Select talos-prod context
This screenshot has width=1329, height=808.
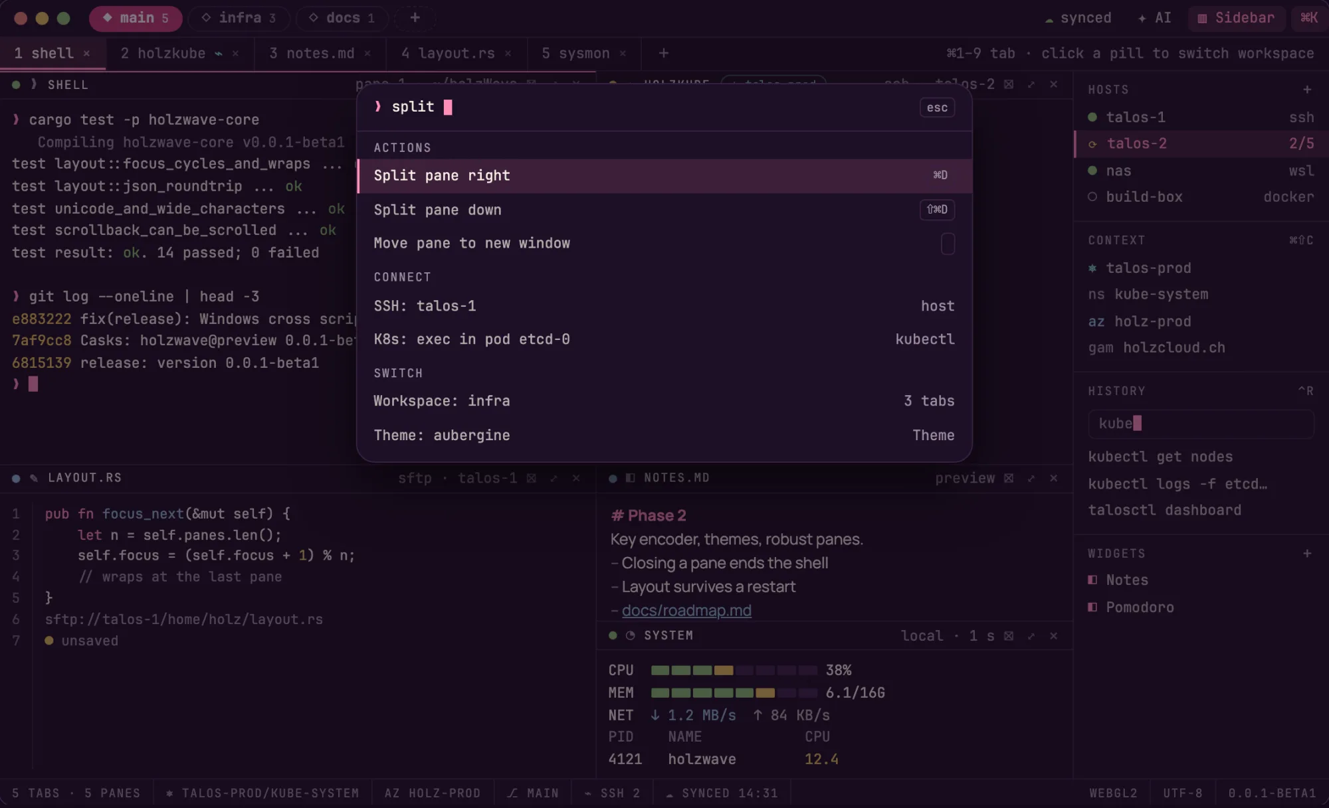1201,268
